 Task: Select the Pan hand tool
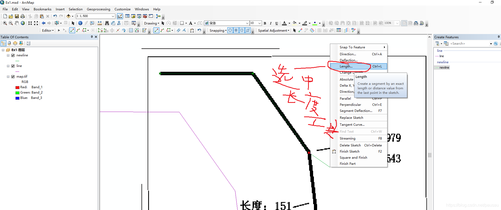[17, 23]
